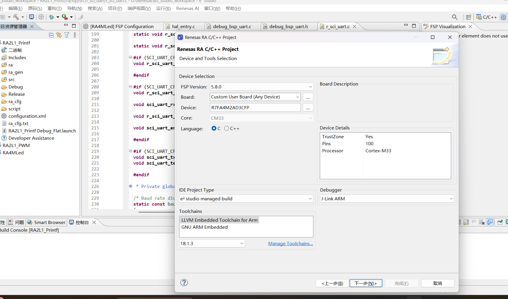Switch to the C/C++ perspective
This screenshot has height=299, width=508.
487,17
